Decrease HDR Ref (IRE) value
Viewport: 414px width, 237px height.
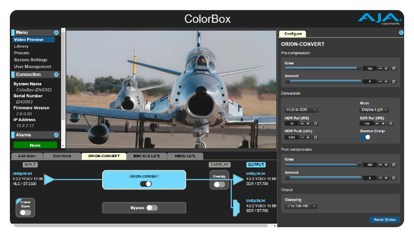[x=302, y=123]
